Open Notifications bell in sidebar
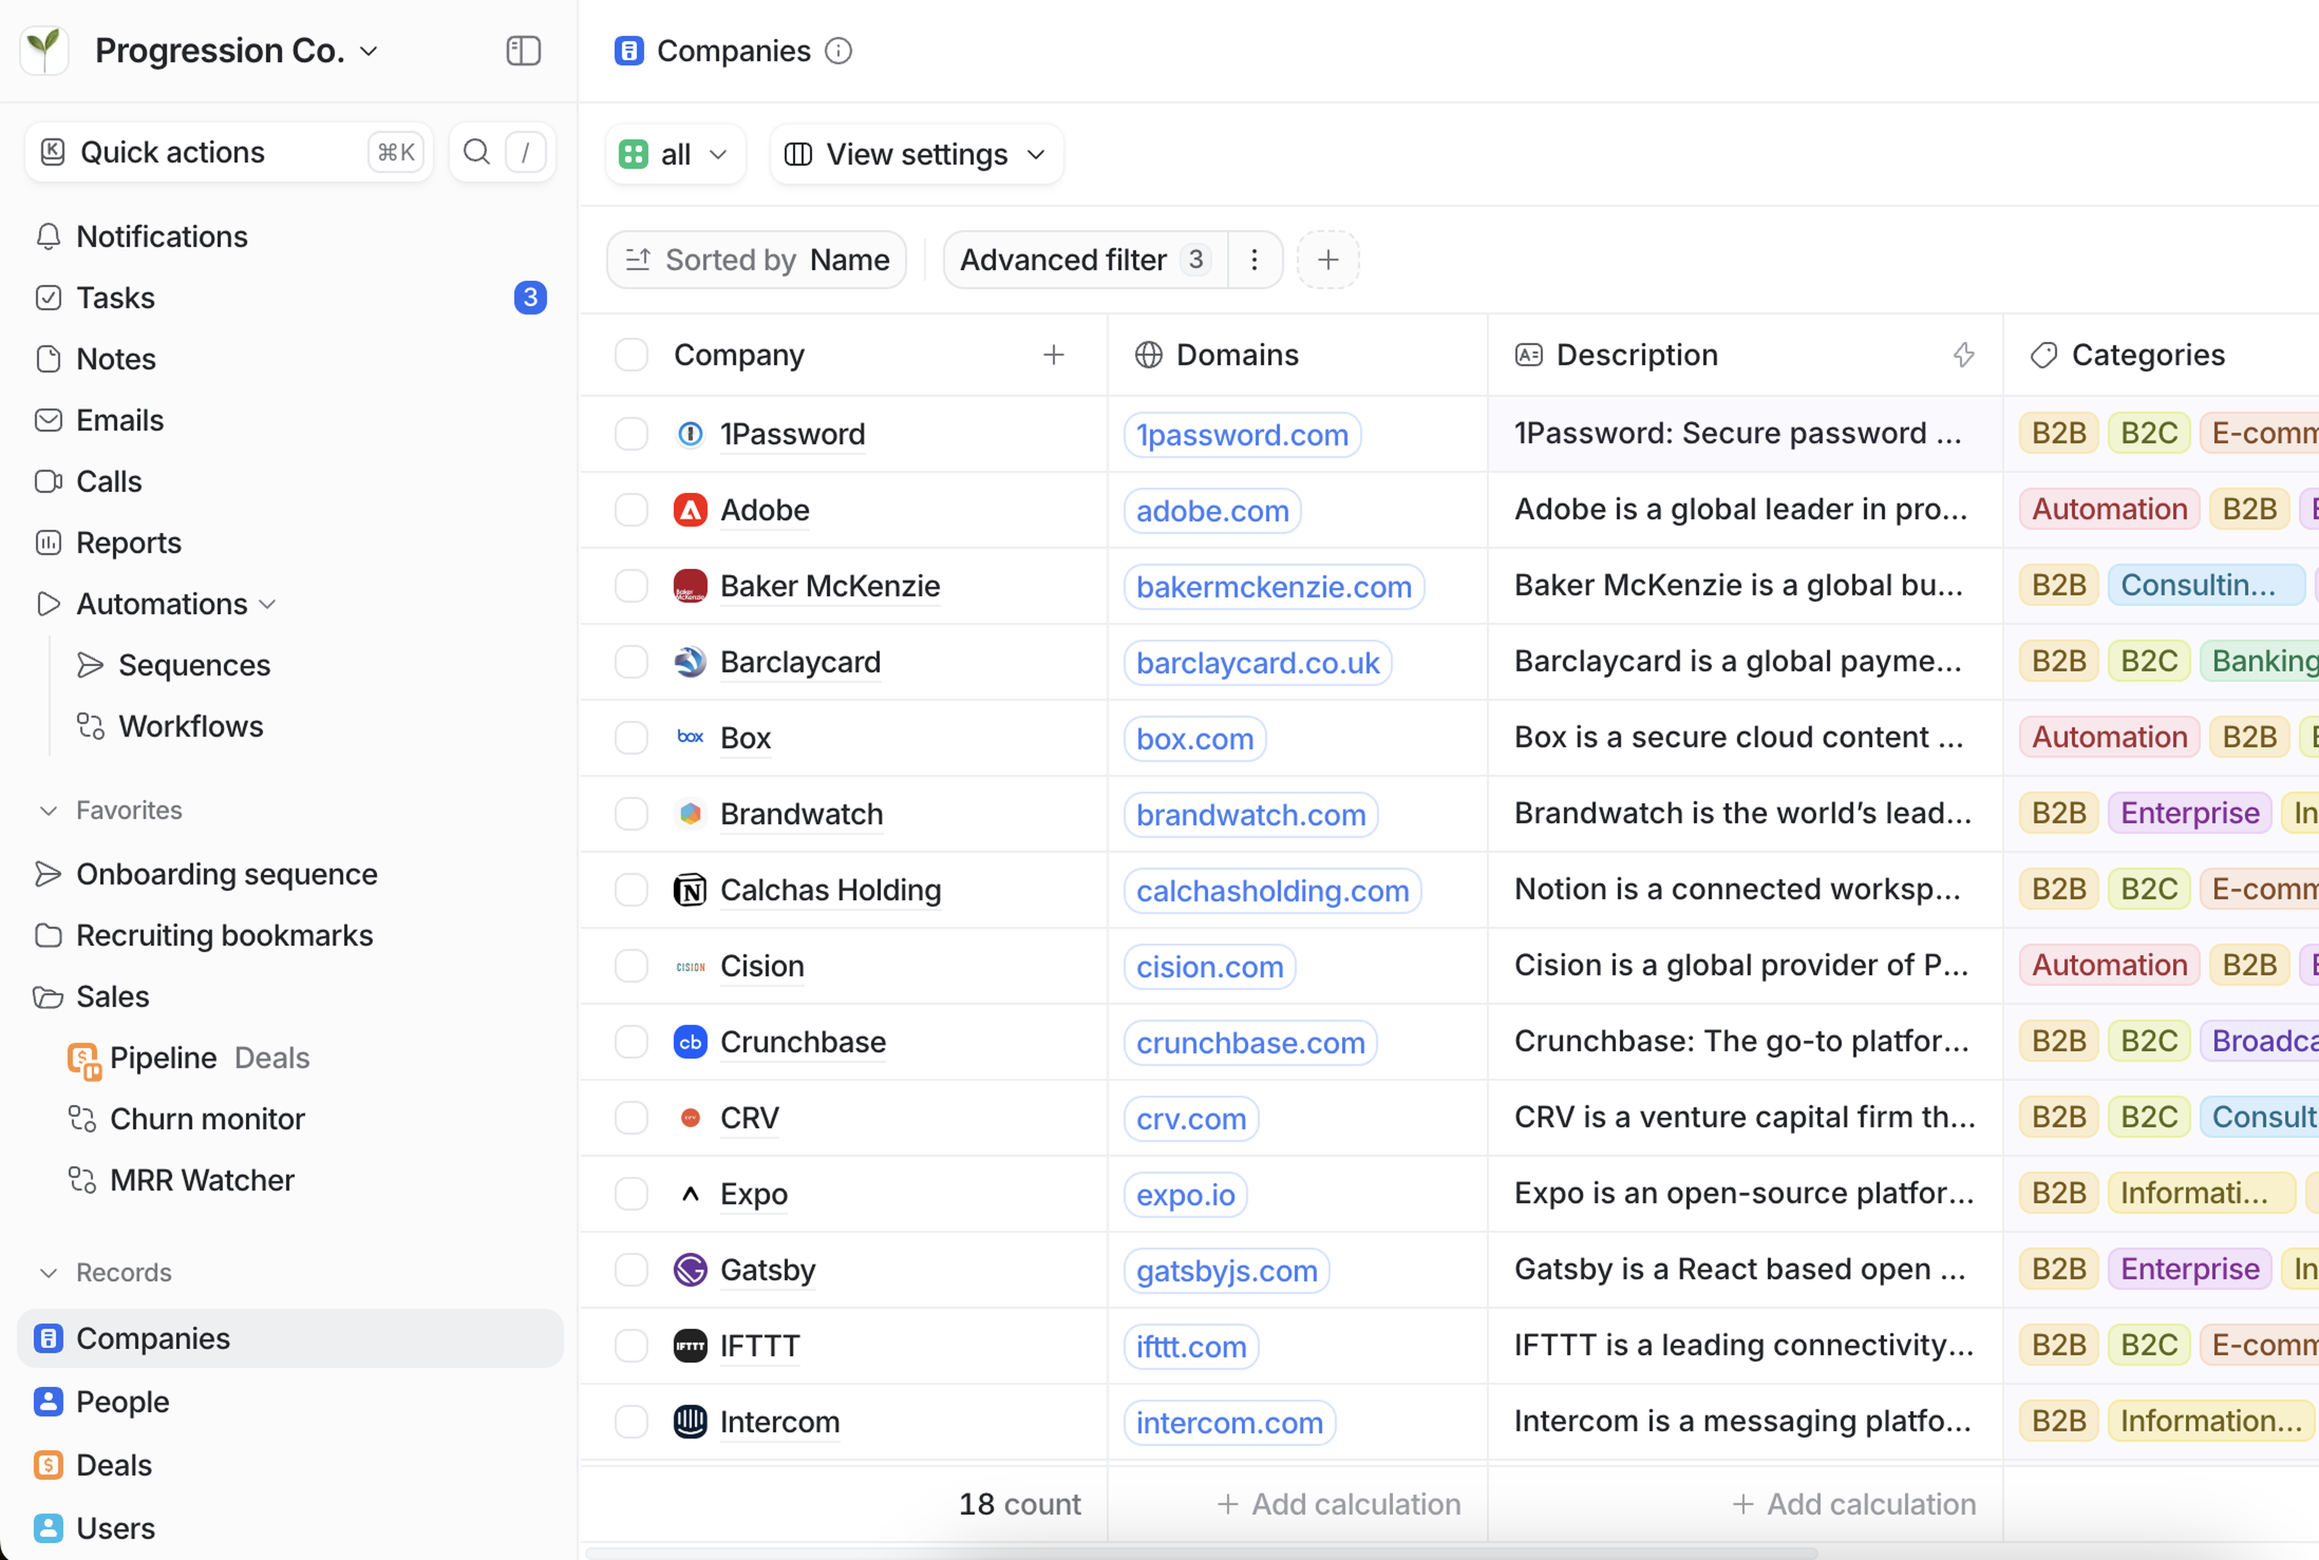Screen dimensions: 2319x1560 click(x=48, y=237)
